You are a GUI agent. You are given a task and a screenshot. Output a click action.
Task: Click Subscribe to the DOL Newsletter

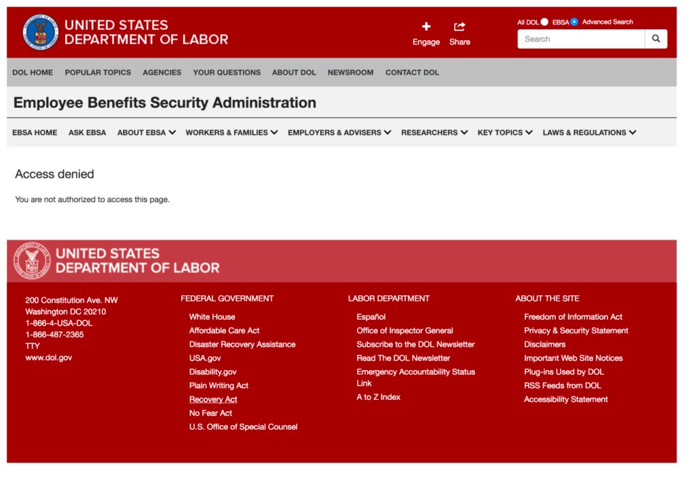[x=415, y=344]
